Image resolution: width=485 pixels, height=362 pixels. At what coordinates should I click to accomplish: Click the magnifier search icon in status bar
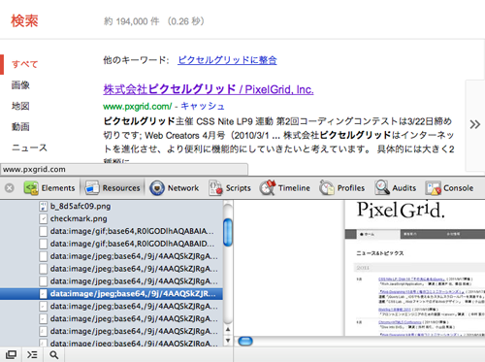pos(54,355)
